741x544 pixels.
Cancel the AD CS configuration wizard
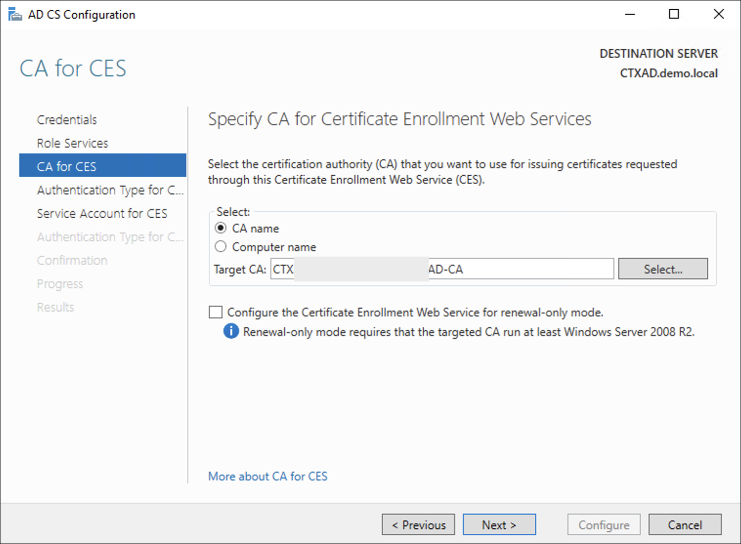[x=685, y=525]
